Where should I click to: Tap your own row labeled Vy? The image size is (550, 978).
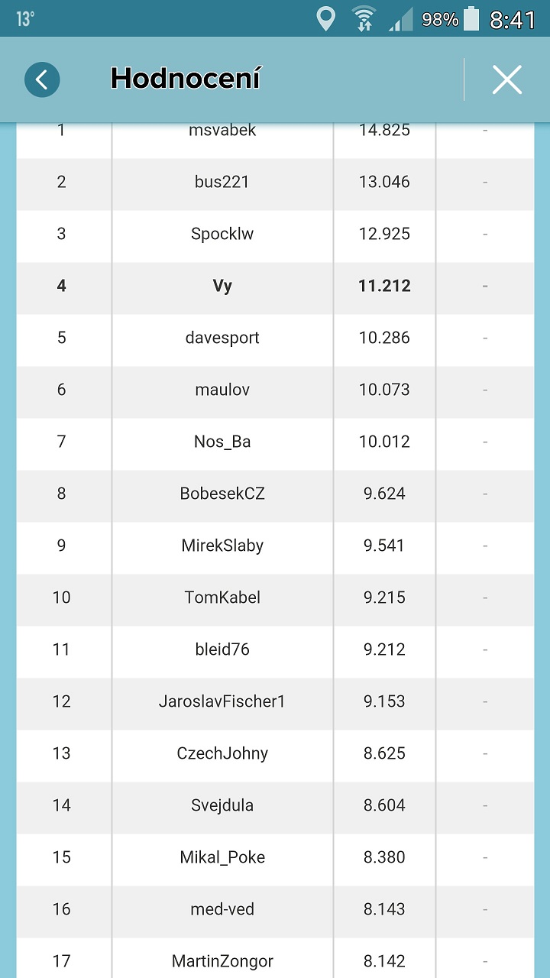pyautogui.click(x=222, y=286)
